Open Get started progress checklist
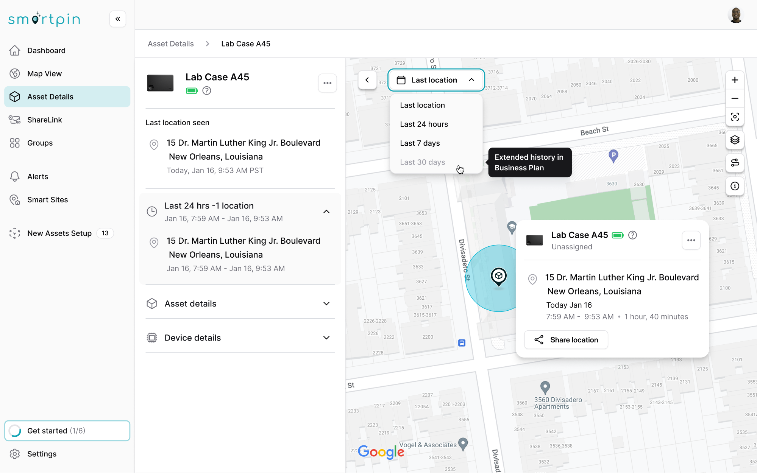Viewport: 757px width, 473px height. pos(67,431)
